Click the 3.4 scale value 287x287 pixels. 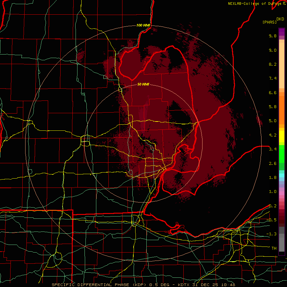[273, 149]
